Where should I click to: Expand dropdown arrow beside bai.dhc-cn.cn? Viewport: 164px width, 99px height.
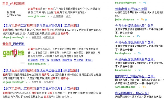(x=134, y=36)
